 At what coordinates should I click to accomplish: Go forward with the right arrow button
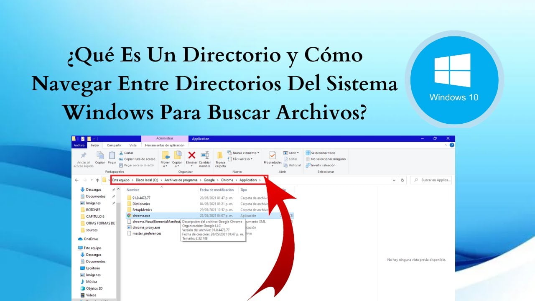[x=85, y=180]
